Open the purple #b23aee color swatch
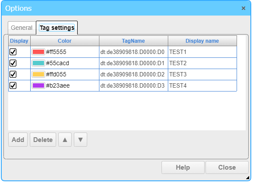The height and width of the screenshot is (183, 253). tap(38, 85)
